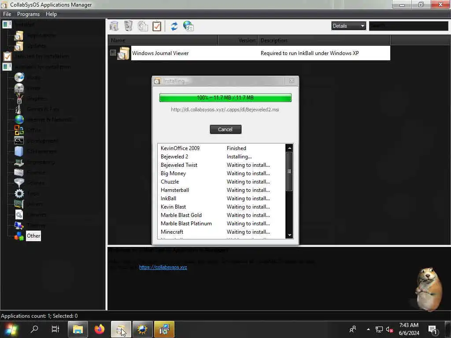
Task: Select the Tools gear category
Action: (x=27, y=194)
